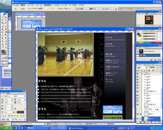Select the Clone Stamp tool
This screenshot has height=130, width=163.
click(x=2, y=29)
